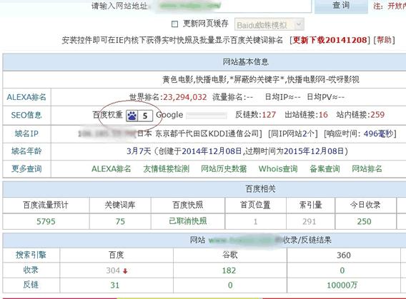406x299 pixels.
Task: Open 备案查询 link
Action: [x=325, y=168]
